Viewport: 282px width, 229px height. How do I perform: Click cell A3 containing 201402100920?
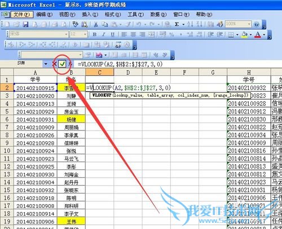(36, 96)
